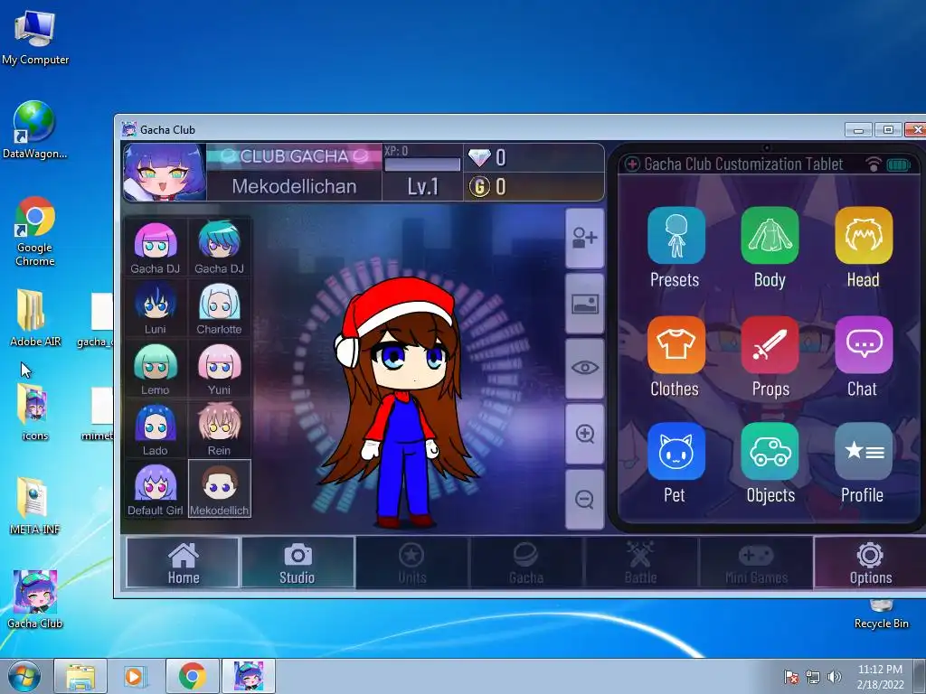Switch to the Studio tab

pos(298,562)
